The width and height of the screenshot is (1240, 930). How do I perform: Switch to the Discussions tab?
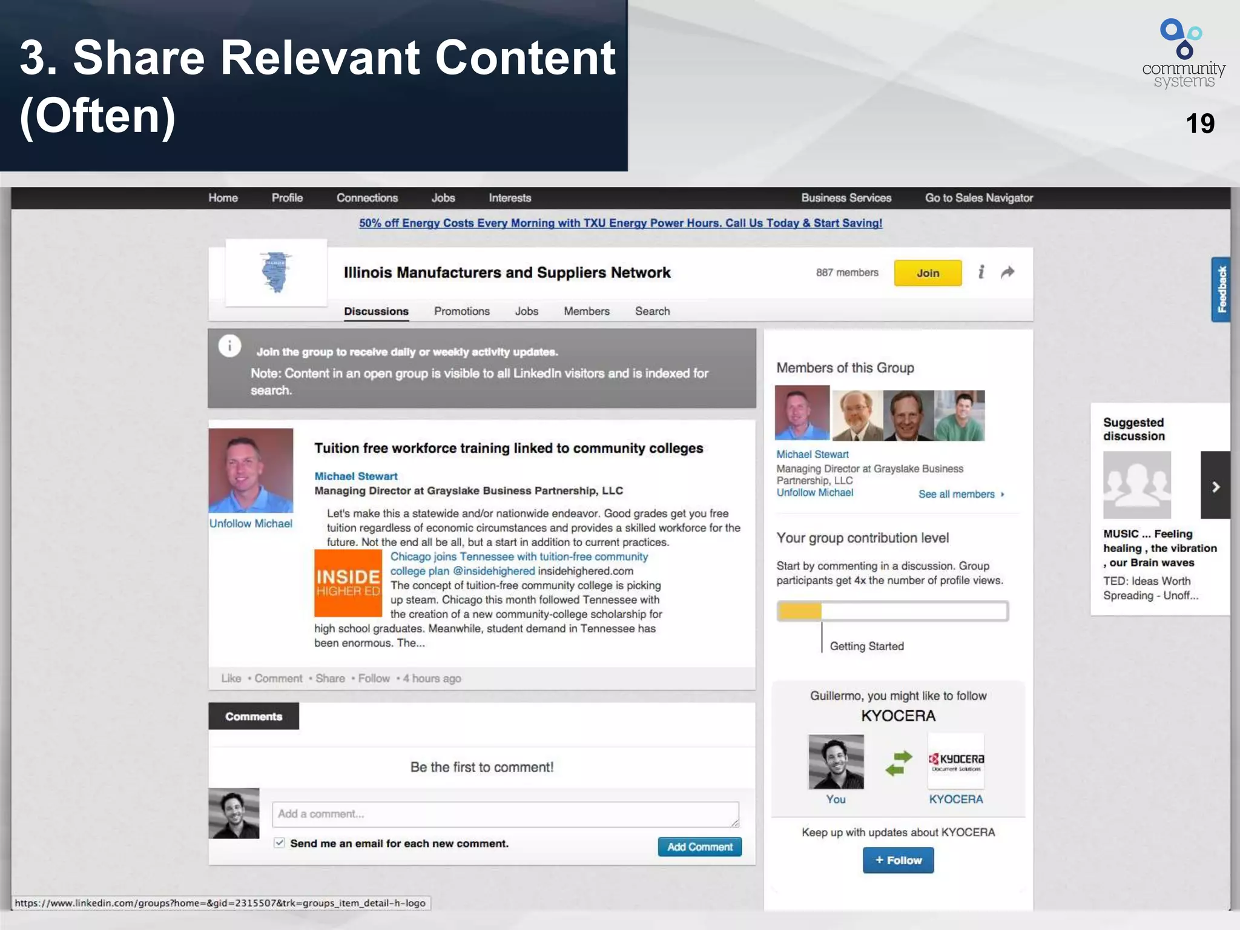[376, 311]
